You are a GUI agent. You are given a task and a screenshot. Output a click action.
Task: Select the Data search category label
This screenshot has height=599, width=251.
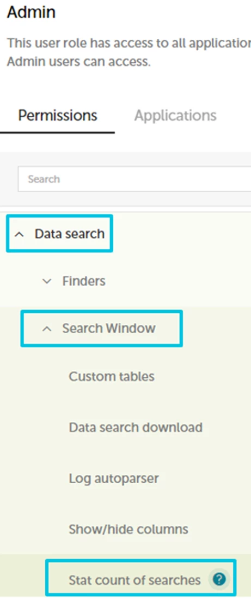click(x=70, y=234)
